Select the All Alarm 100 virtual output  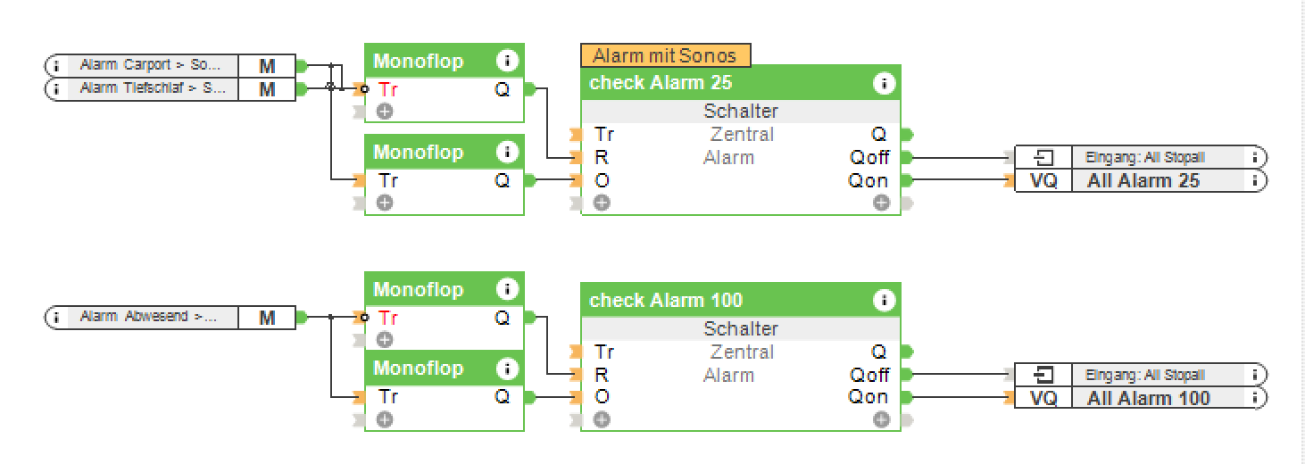click(1148, 398)
